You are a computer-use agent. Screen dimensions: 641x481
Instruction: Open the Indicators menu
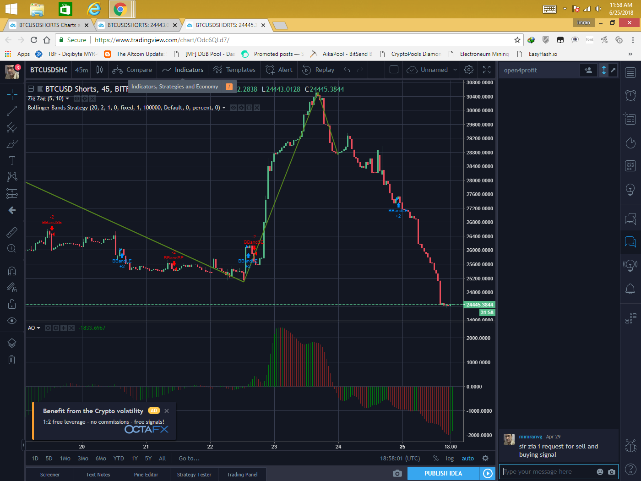click(x=183, y=70)
